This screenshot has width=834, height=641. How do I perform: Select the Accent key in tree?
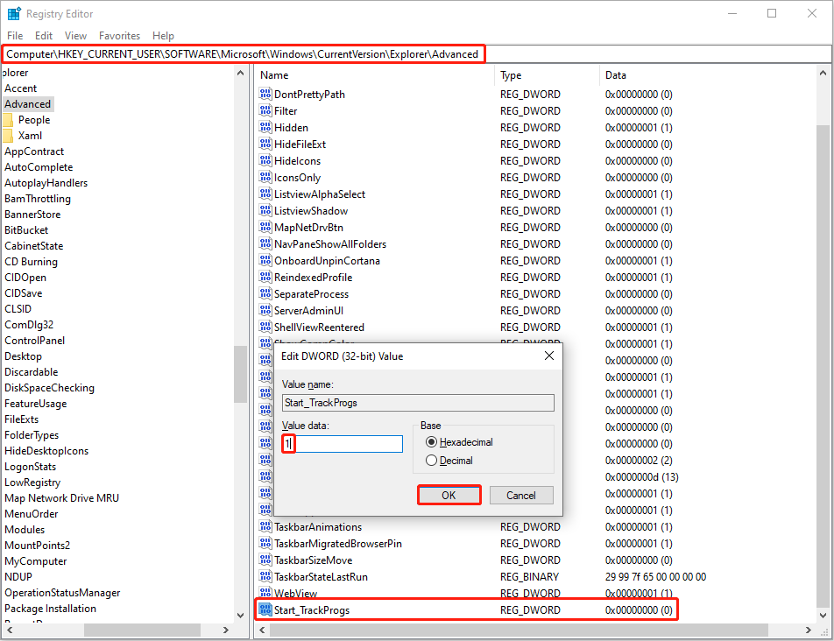click(21, 88)
